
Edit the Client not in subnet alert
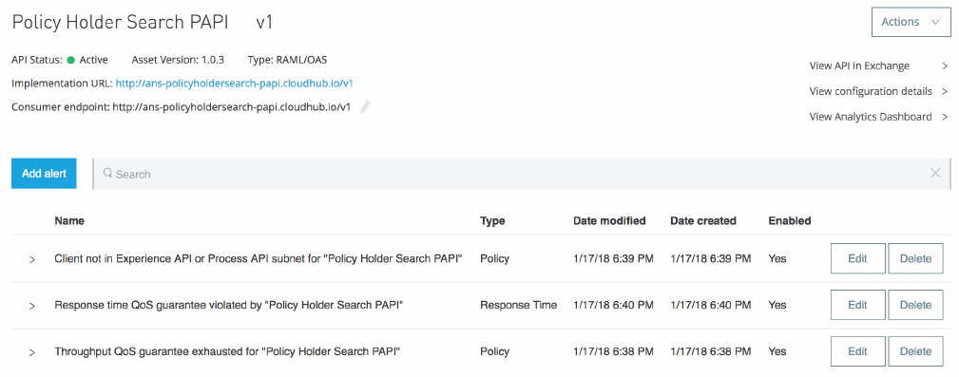point(857,258)
